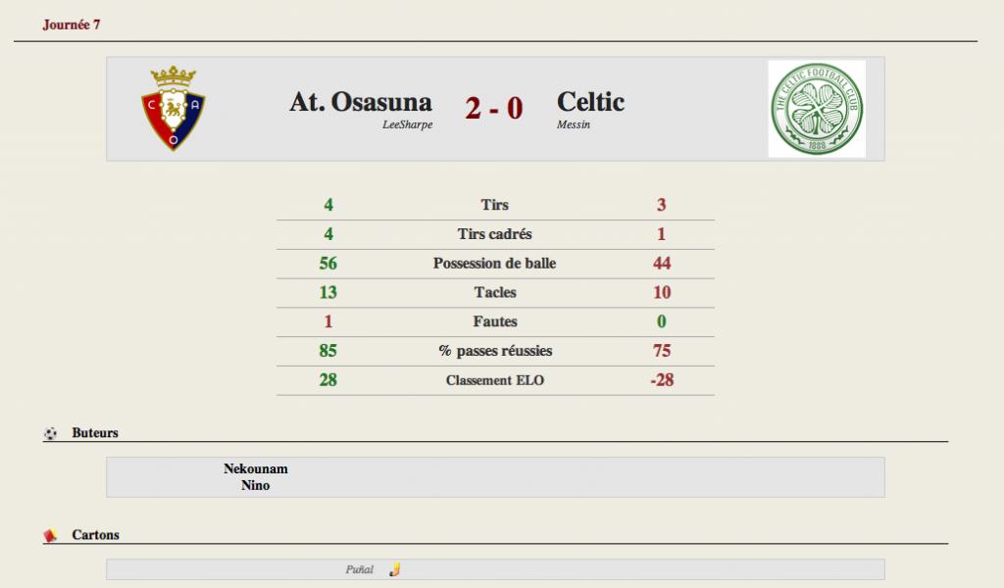The height and width of the screenshot is (588, 1004).
Task: Click the yellow card icon next to Puñal
Action: pos(394,569)
